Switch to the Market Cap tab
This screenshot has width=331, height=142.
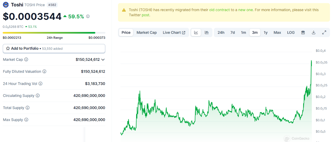[x=146, y=32]
